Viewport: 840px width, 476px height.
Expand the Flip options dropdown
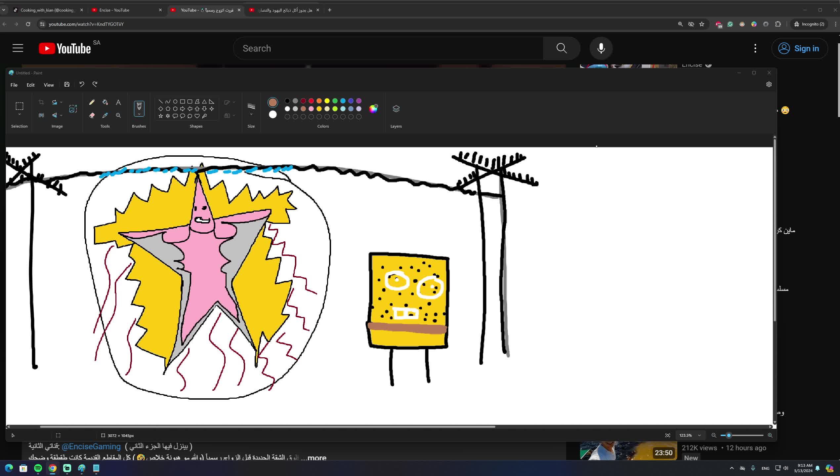tap(61, 115)
